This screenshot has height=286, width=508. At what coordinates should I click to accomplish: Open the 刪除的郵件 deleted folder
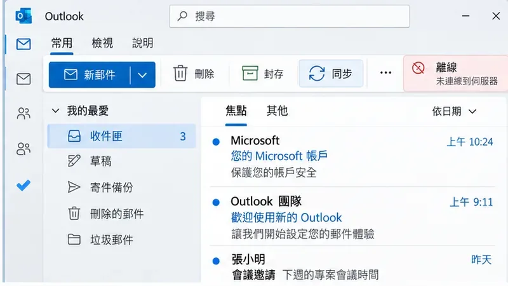point(121,214)
